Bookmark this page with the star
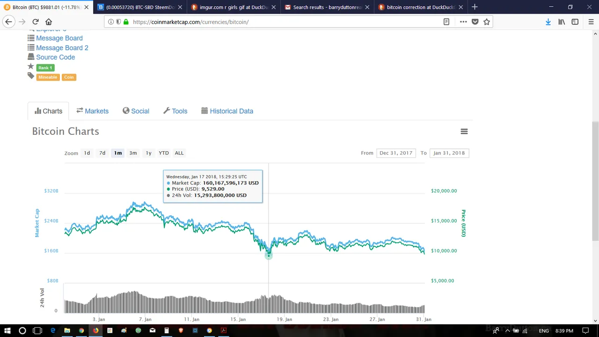The width and height of the screenshot is (599, 337). (x=487, y=22)
